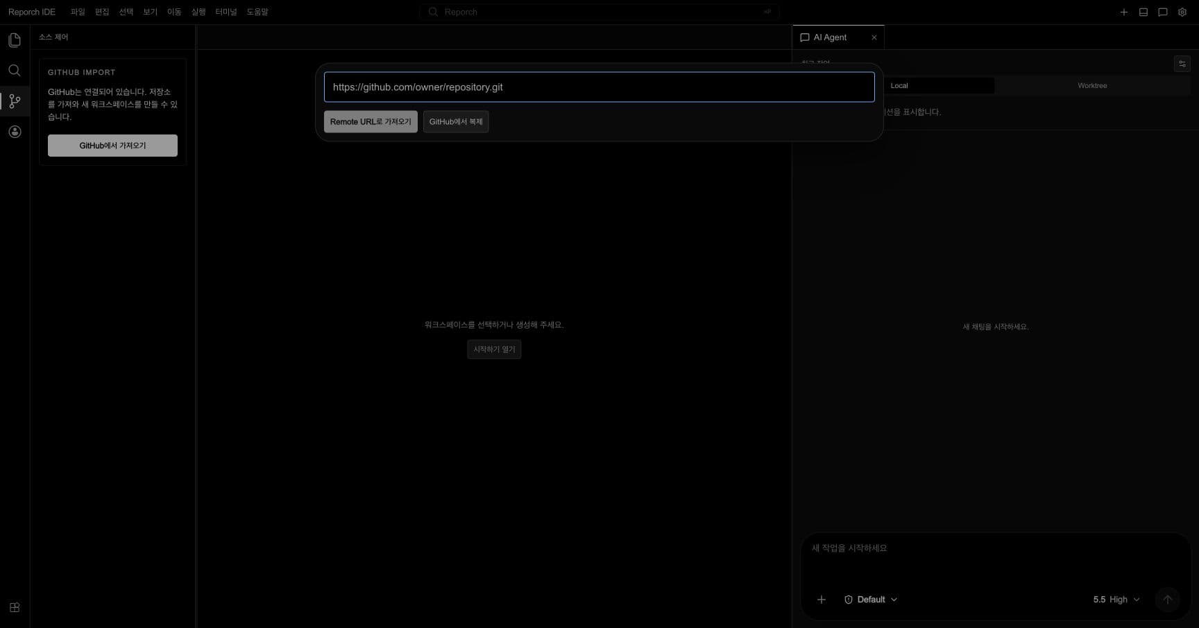The height and width of the screenshot is (628, 1199).
Task: Expand the Default permission dropdown
Action: [x=871, y=600]
